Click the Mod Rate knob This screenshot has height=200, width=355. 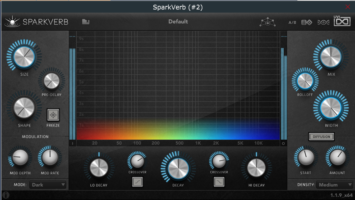coord(50,157)
